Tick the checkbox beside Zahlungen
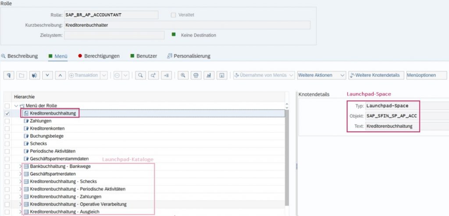 [x=7, y=121]
